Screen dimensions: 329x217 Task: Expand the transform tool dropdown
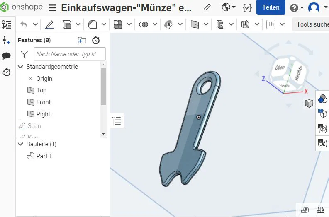pos(180,24)
